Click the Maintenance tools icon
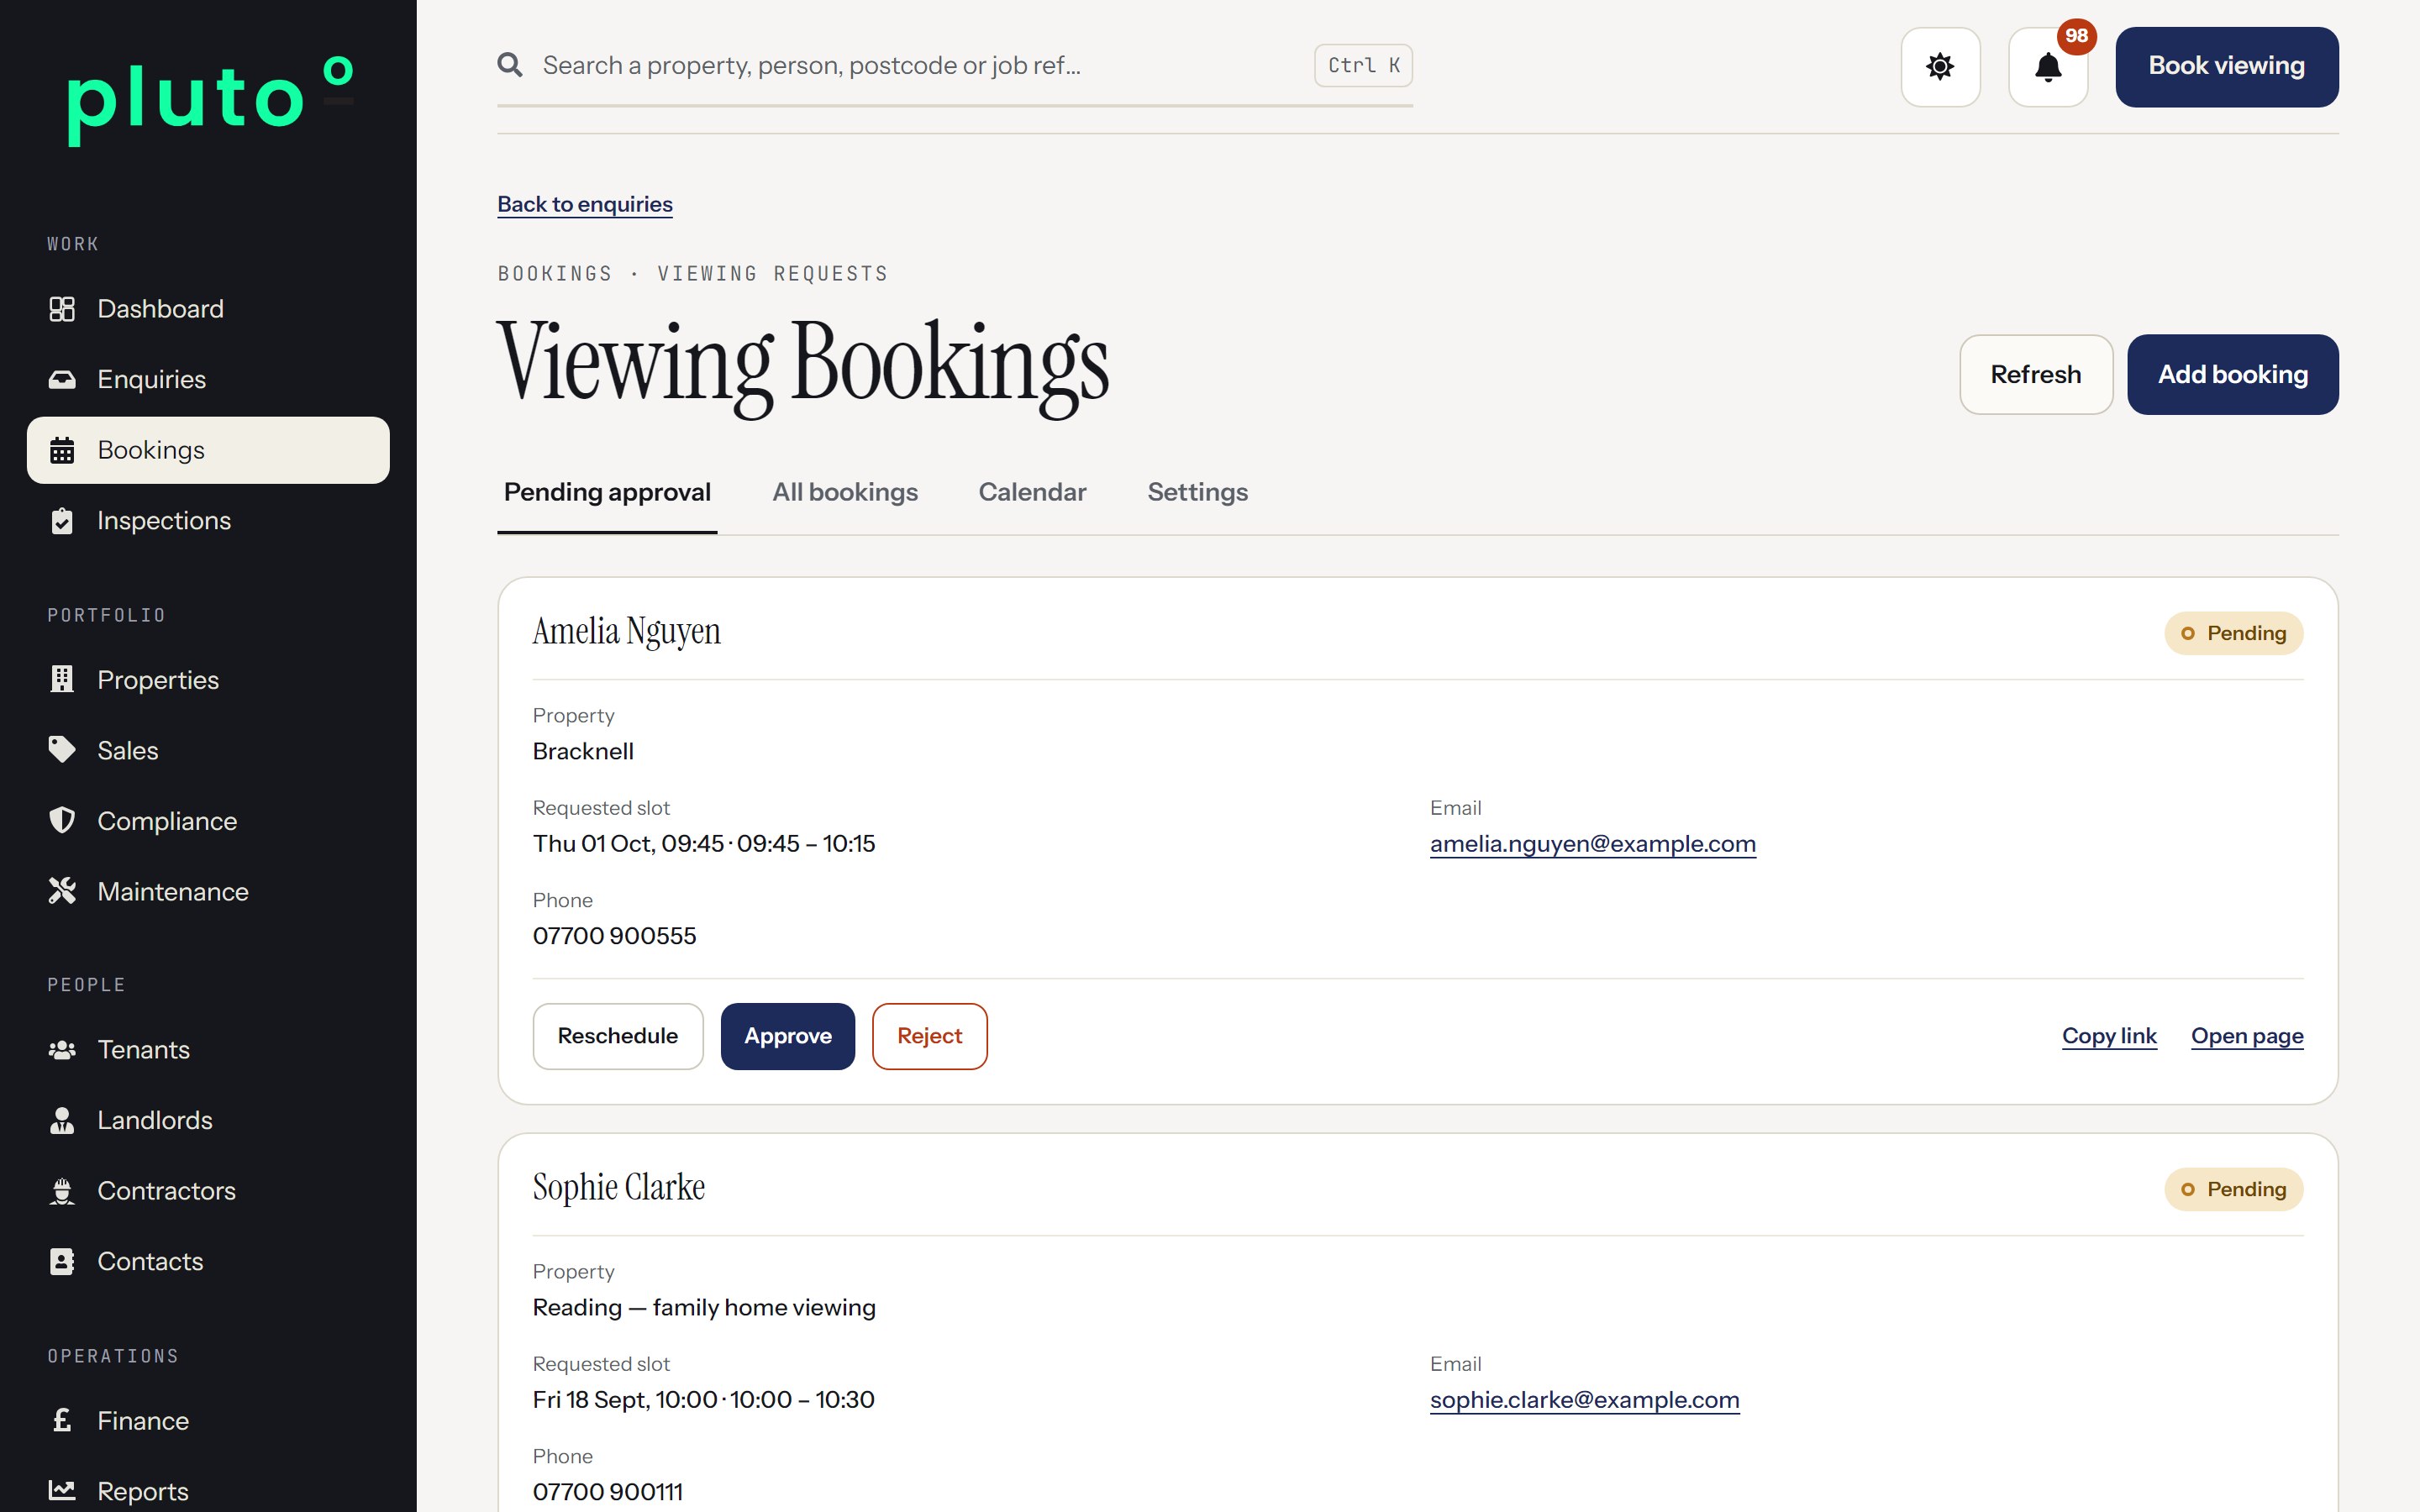2420x1512 pixels. pyautogui.click(x=62, y=891)
